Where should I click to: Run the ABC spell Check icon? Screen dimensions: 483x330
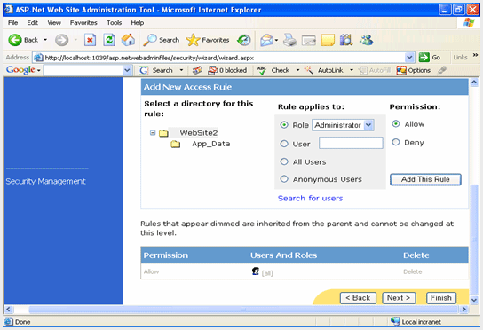click(x=262, y=70)
